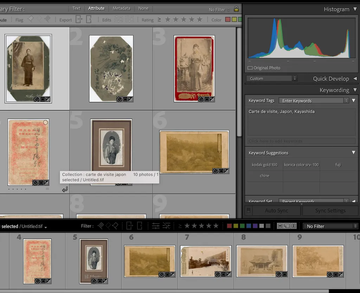Click the keyword badge on the first grid photo
The width and height of the screenshot is (360, 293).
pyautogui.click(x=37, y=99)
